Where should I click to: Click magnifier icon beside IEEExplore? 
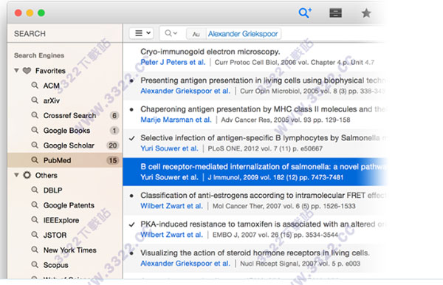(x=35, y=220)
